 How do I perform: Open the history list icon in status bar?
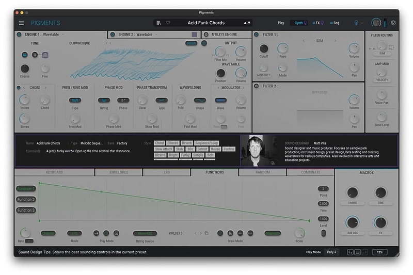357,252
